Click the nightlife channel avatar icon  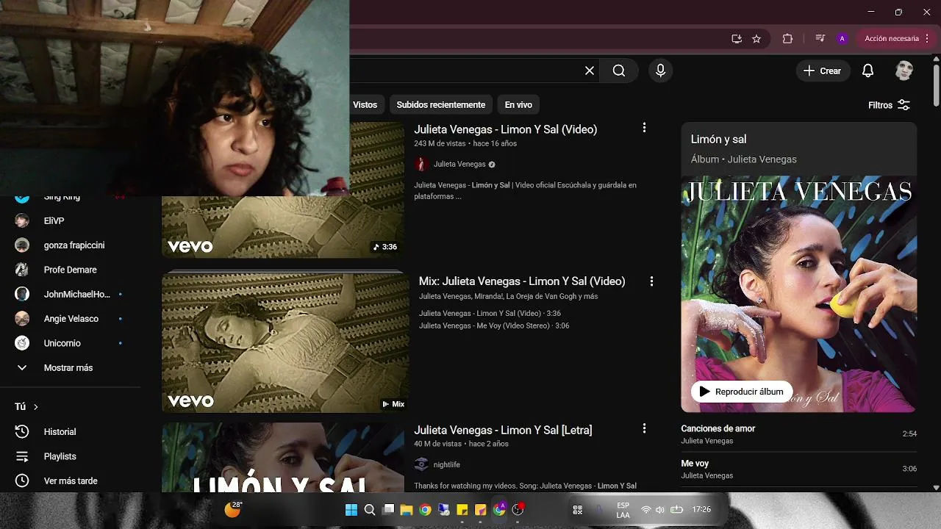pos(421,464)
